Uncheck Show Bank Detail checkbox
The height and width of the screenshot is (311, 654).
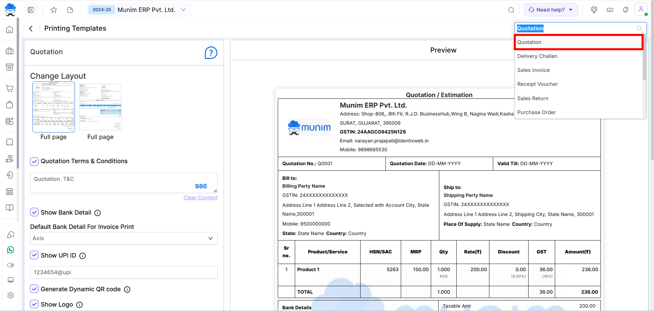tap(34, 213)
